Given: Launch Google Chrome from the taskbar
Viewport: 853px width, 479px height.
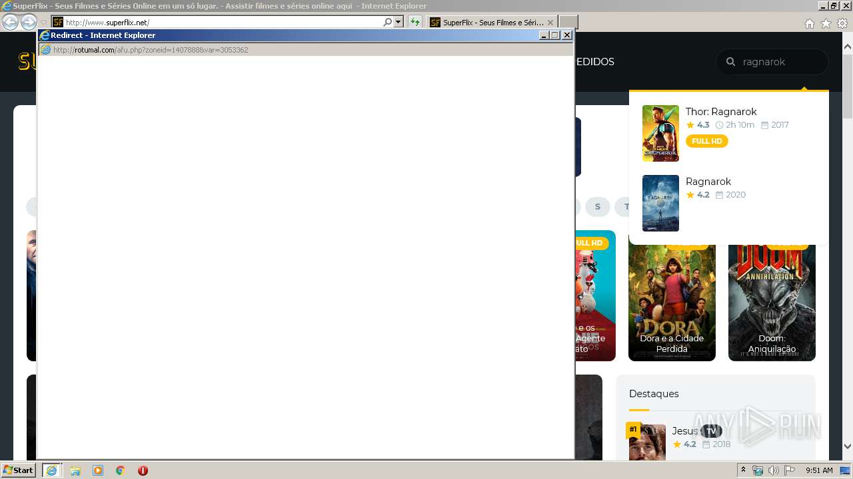Looking at the screenshot, I should [121, 470].
